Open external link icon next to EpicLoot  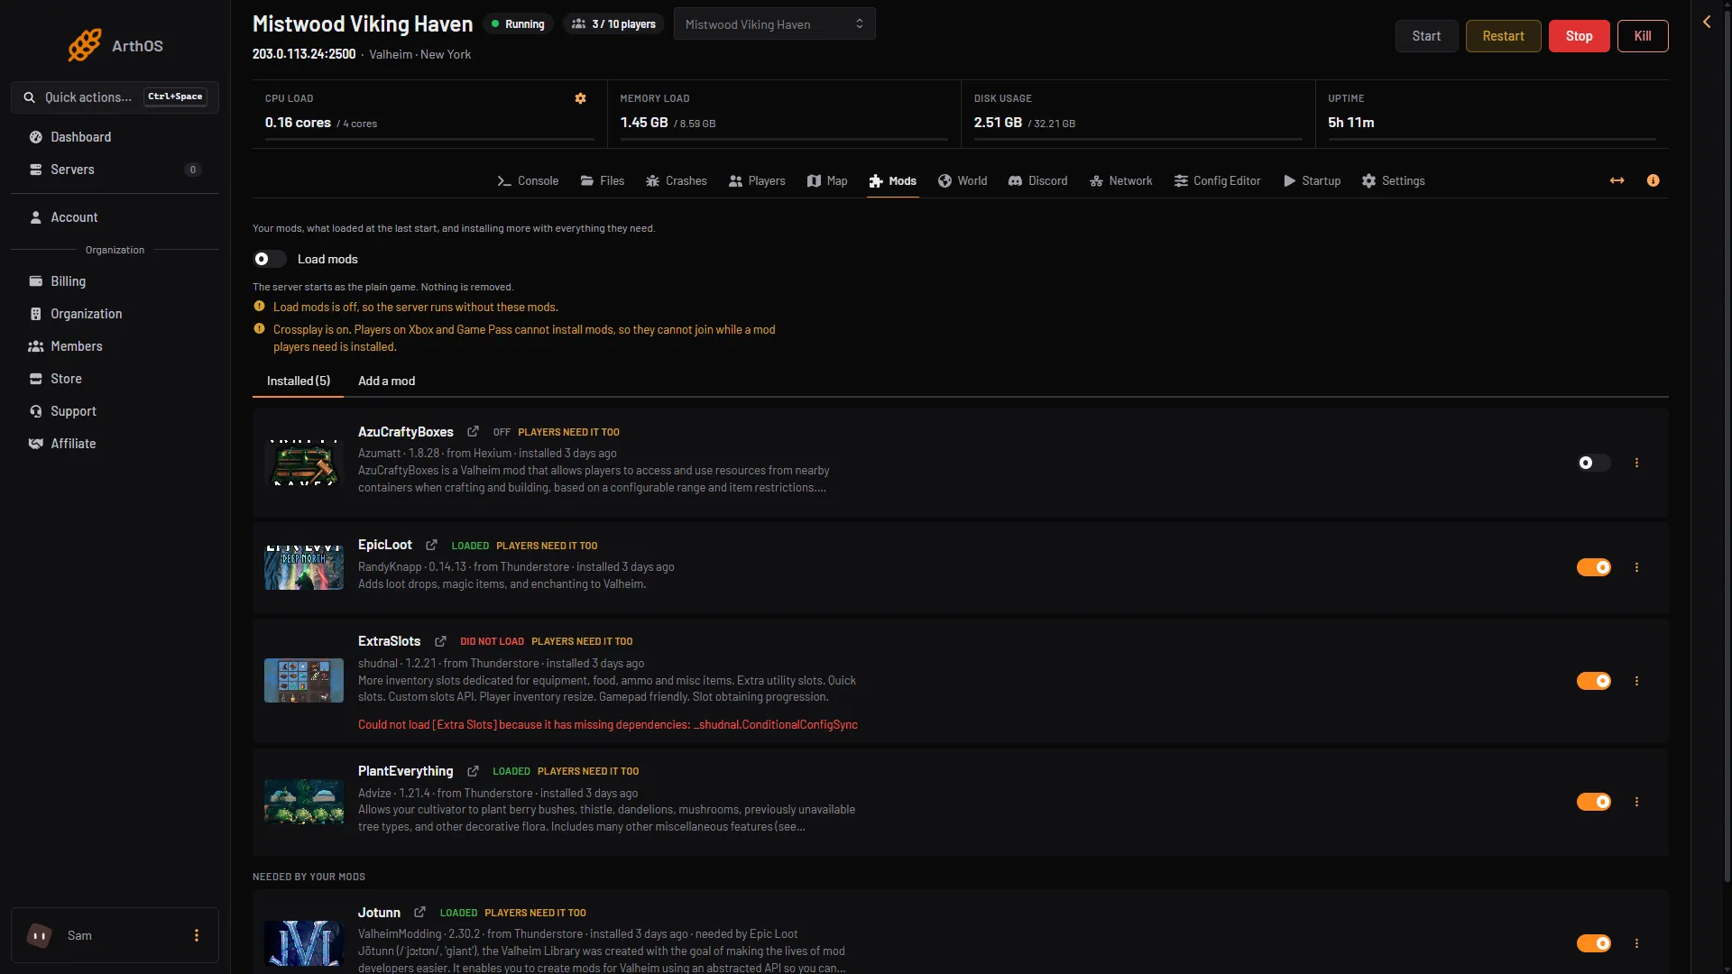(431, 545)
